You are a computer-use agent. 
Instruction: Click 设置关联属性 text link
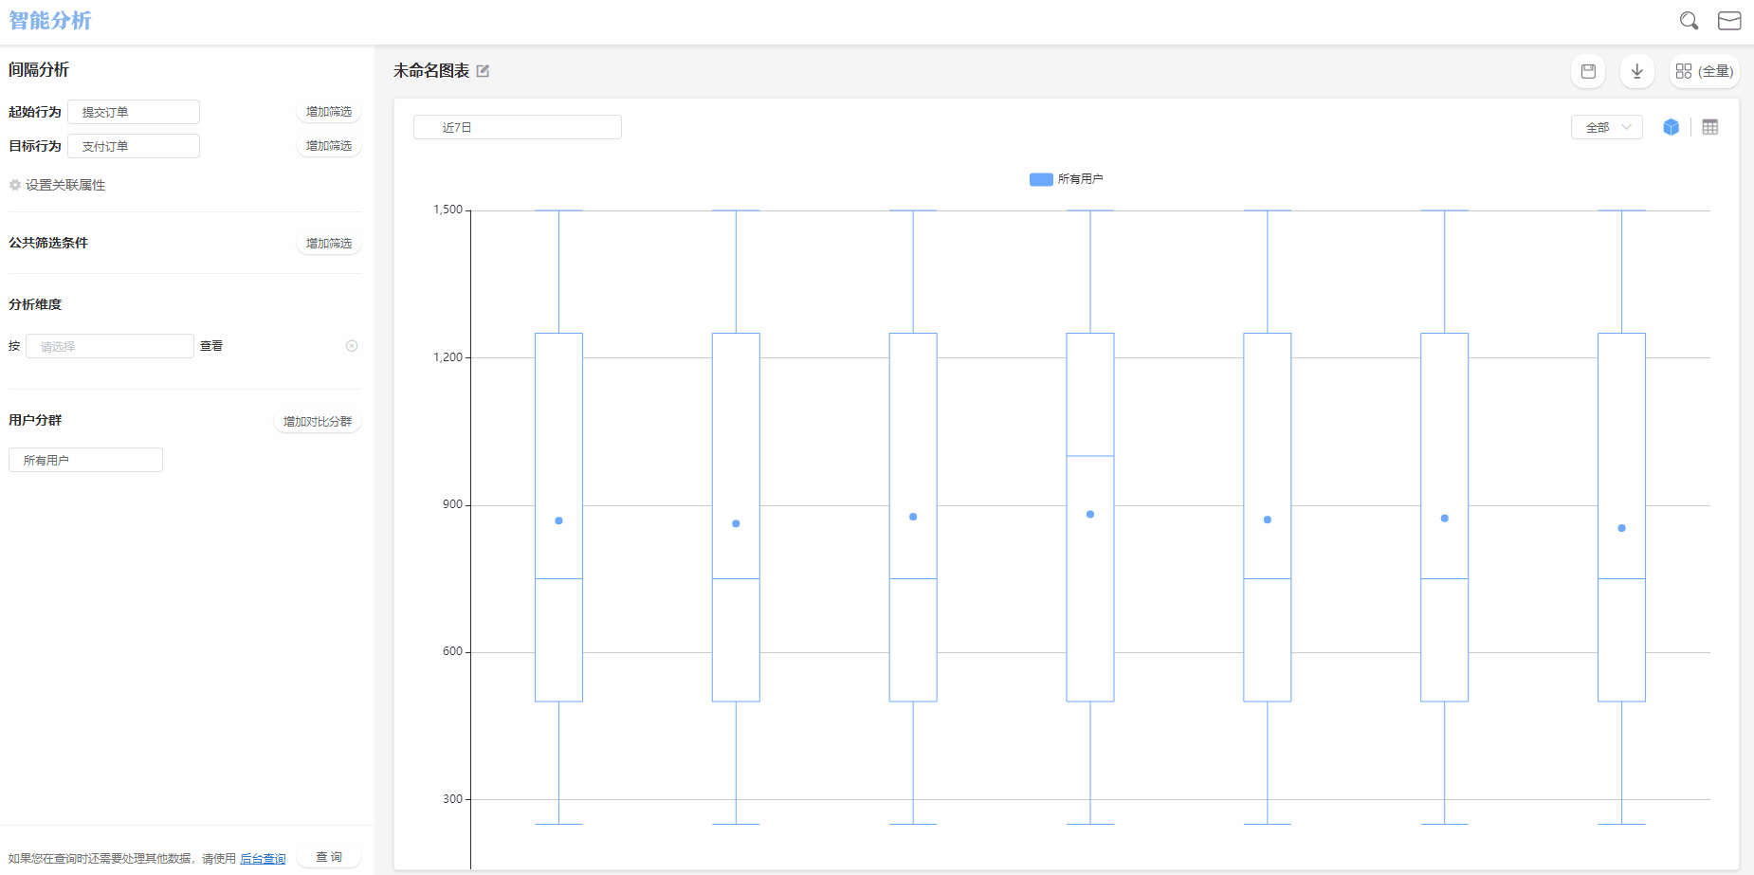[x=65, y=185]
